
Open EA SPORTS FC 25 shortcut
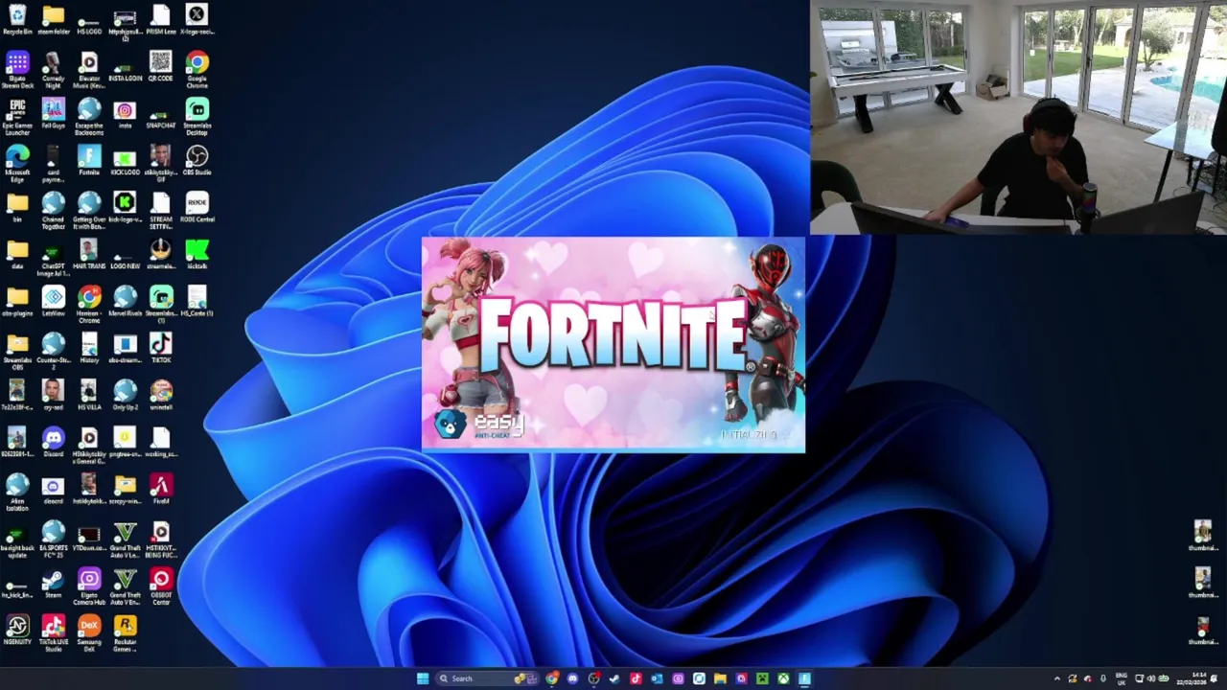[53, 540]
